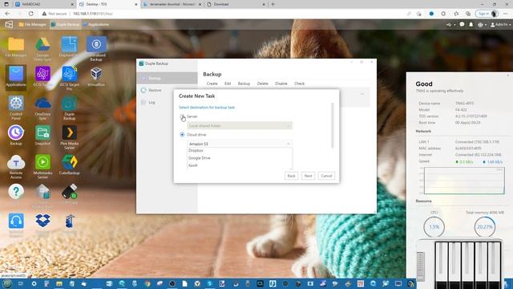Click the browser address bar
Image resolution: width=513 pixels, height=289 pixels.
click(x=223, y=14)
